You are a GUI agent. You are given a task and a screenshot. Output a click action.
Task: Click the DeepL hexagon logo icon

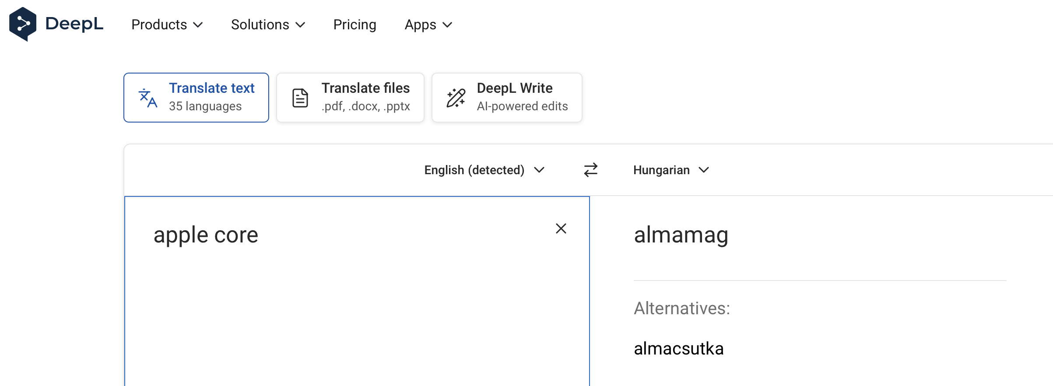pyautogui.click(x=23, y=24)
